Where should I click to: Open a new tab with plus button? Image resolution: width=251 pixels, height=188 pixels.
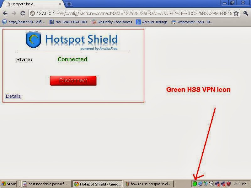tap(69, 4)
